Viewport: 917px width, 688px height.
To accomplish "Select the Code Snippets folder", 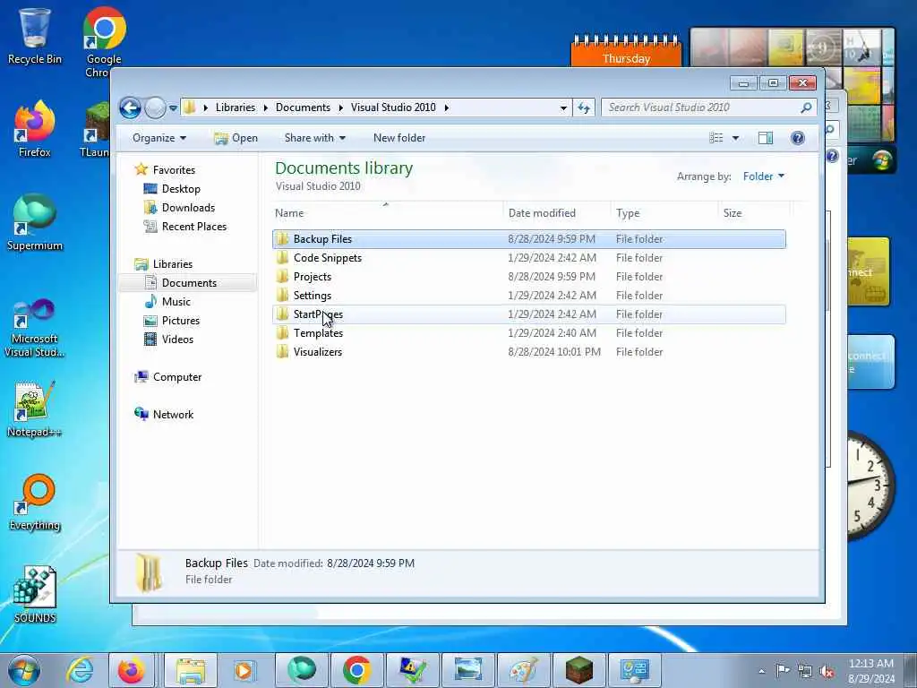I will pos(528,257).
